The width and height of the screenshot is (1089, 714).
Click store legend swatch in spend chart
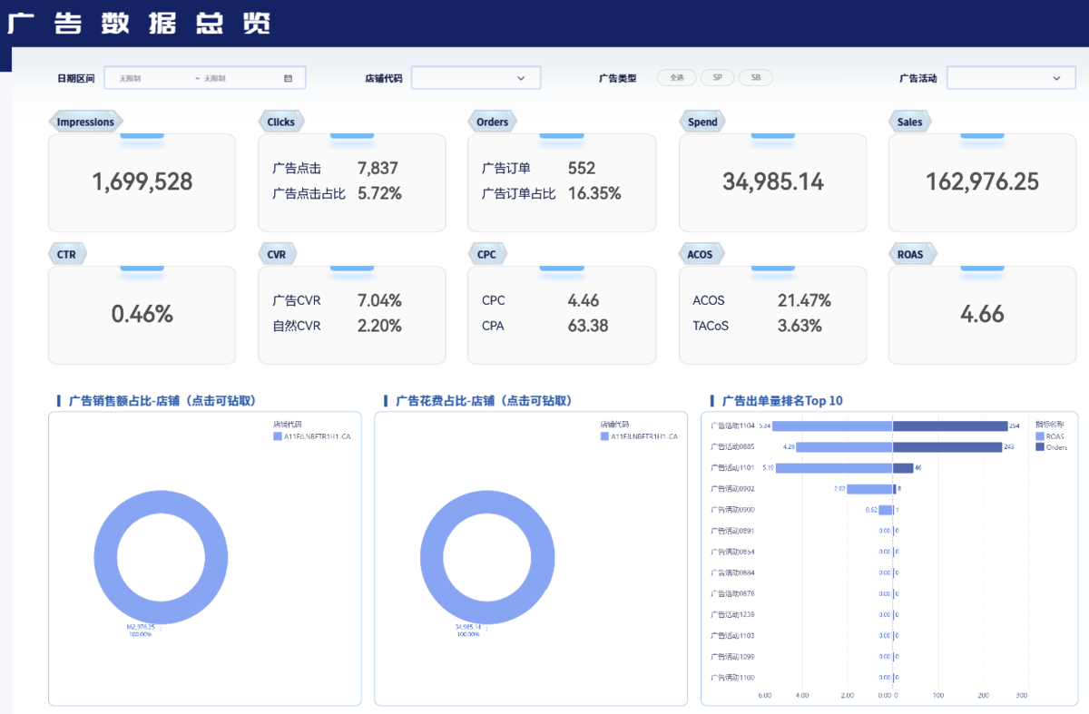604,436
